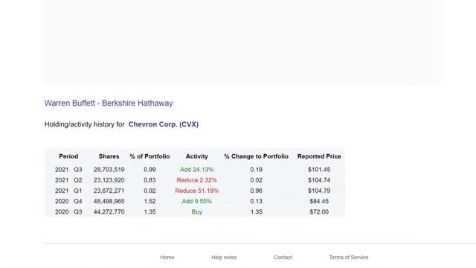476x268 pixels.
Task: Click the % of Portfolio column header
Action: [x=149, y=156]
